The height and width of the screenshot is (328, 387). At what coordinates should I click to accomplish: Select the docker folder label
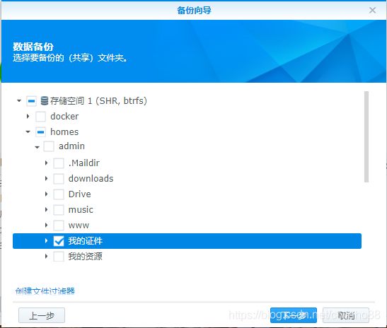[64, 117]
